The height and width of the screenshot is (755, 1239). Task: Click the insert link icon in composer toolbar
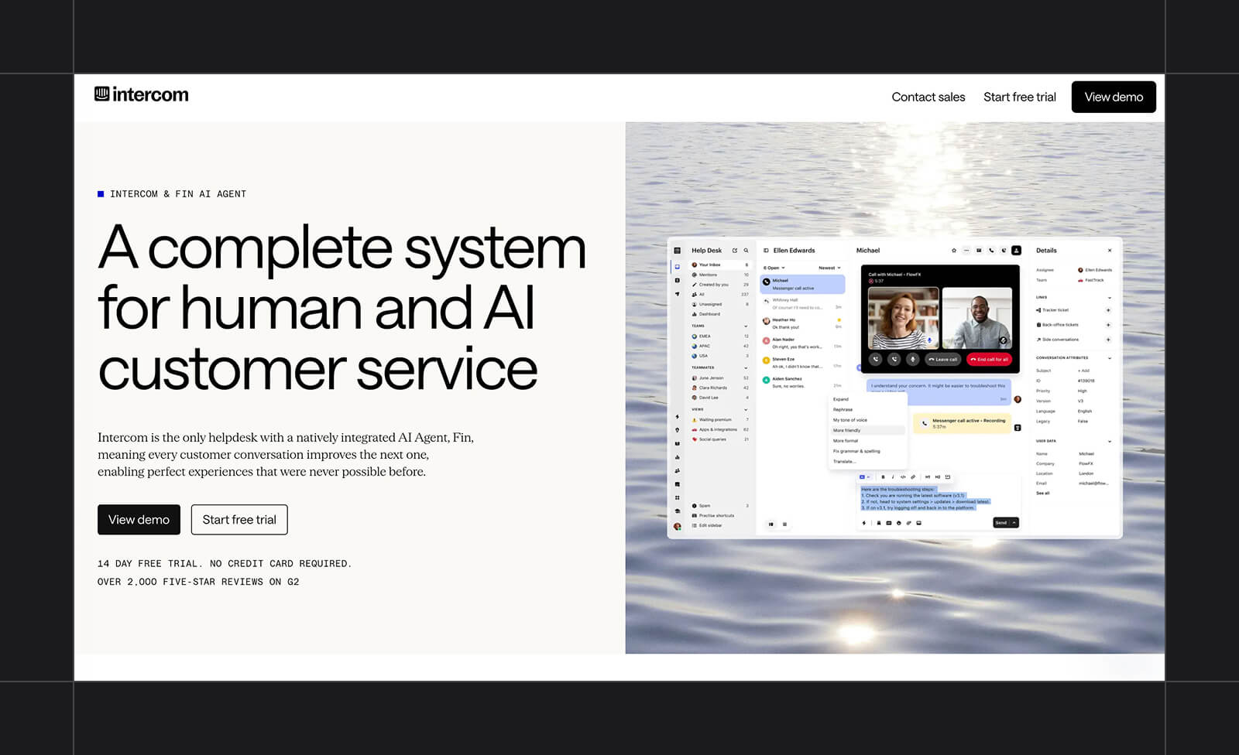[913, 477]
